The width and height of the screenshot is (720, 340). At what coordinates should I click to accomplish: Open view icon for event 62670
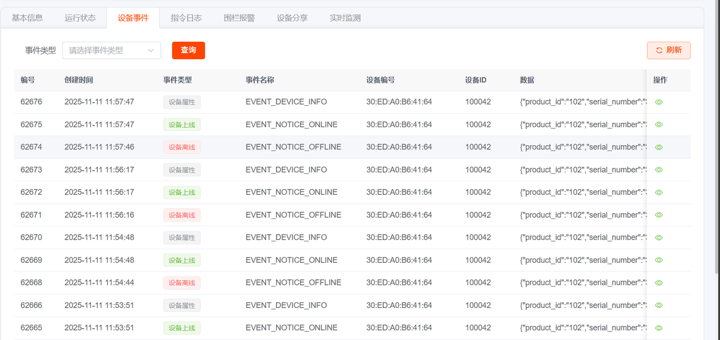tap(659, 238)
